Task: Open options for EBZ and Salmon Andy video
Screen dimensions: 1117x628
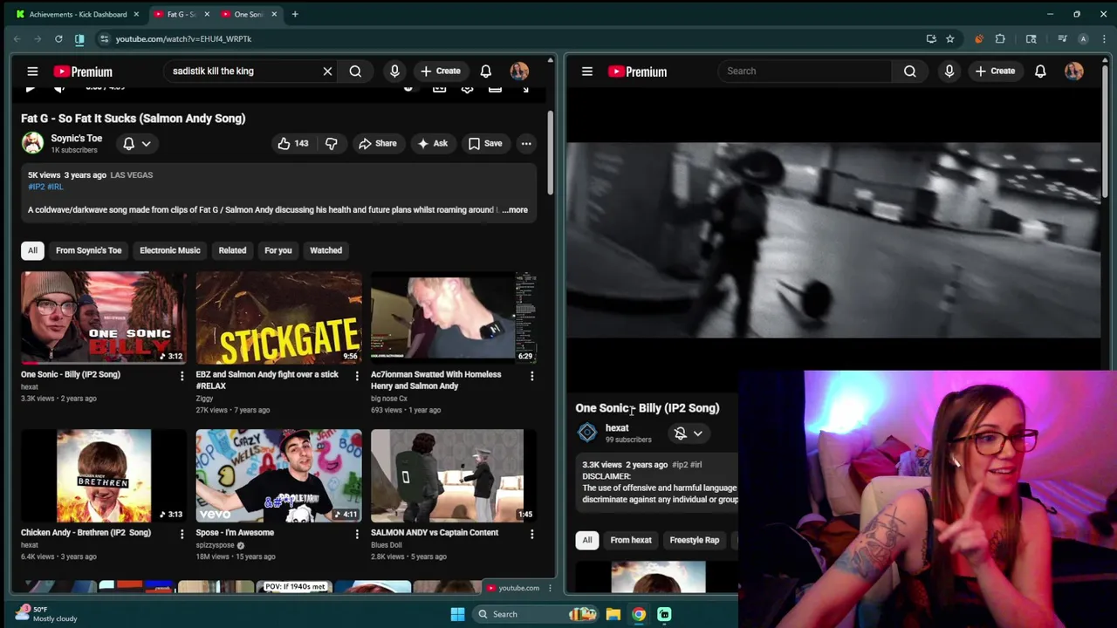Action: pyautogui.click(x=356, y=376)
